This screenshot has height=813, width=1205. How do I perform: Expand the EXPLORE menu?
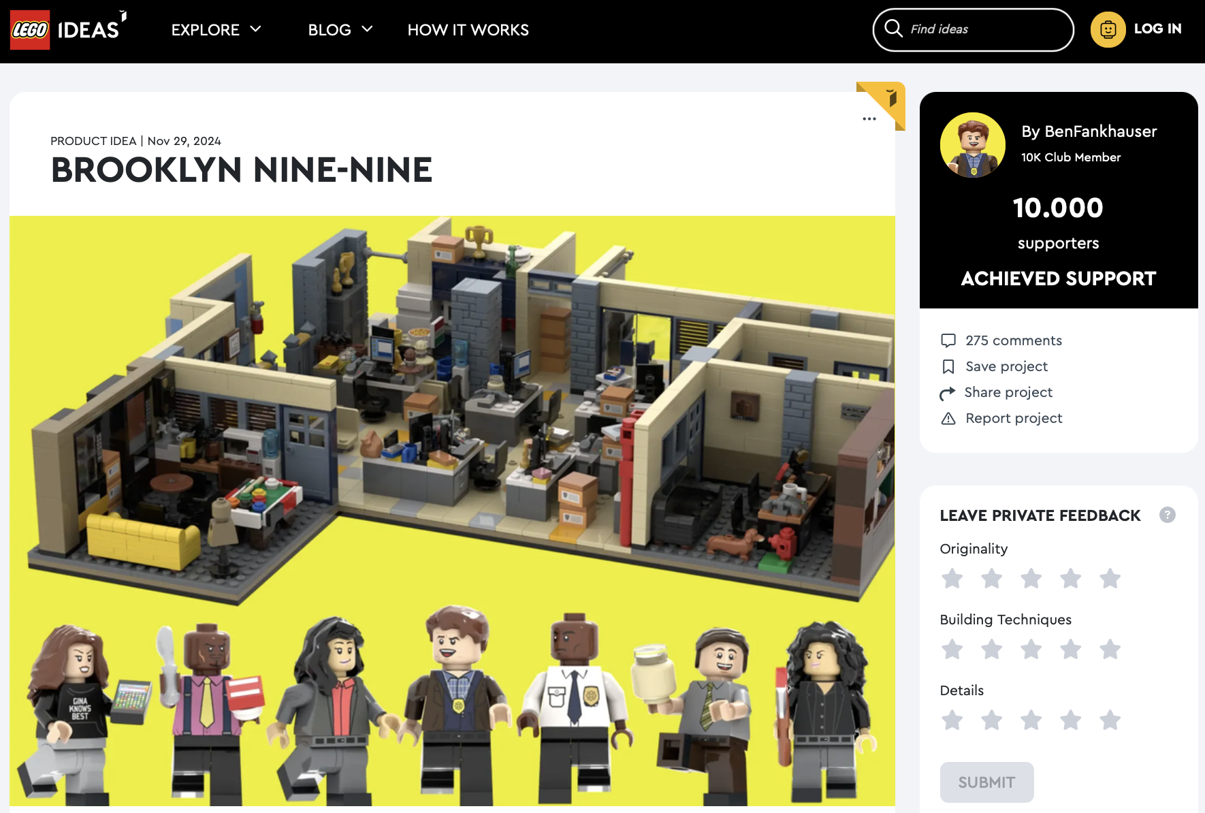click(216, 30)
